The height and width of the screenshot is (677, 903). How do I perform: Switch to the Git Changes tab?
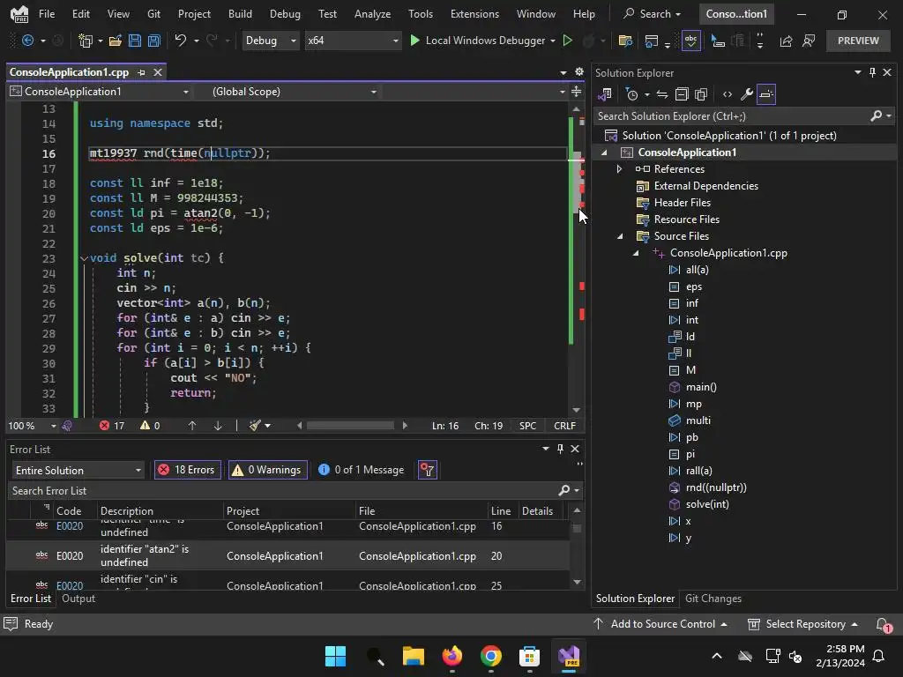point(713,599)
